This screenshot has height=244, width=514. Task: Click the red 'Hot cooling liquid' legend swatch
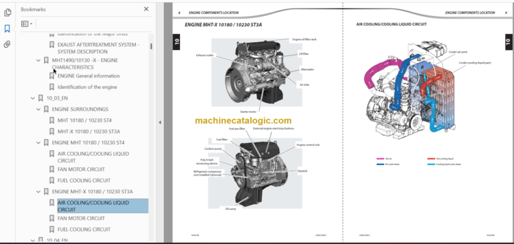click(431, 159)
